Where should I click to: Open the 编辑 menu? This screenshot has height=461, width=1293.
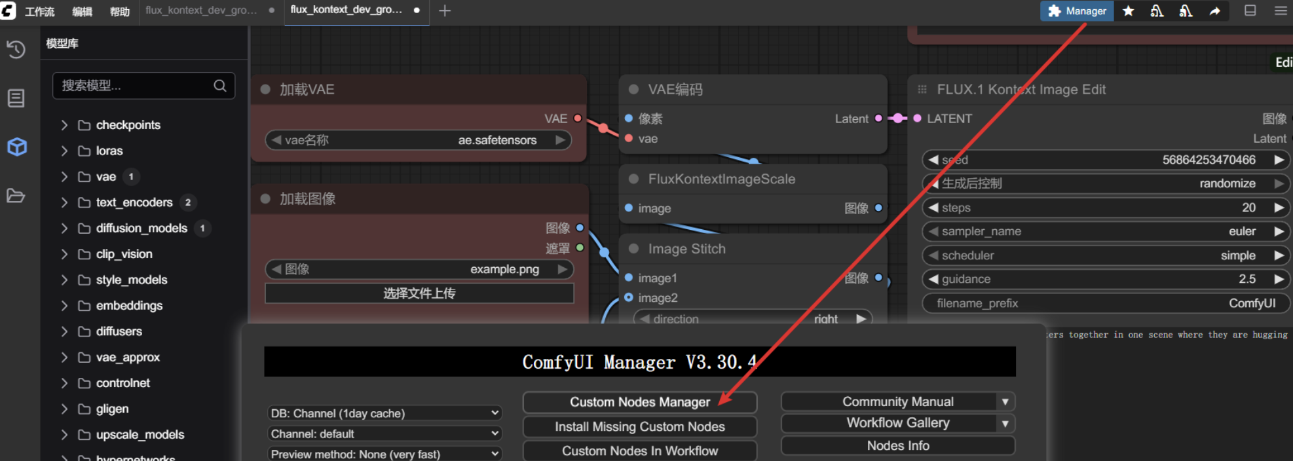(82, 12)
